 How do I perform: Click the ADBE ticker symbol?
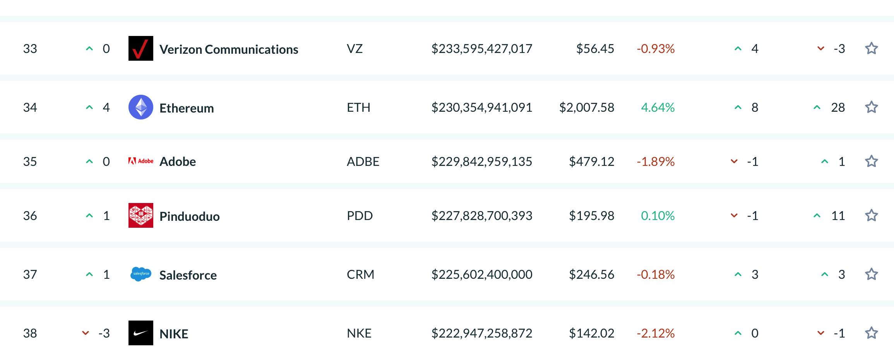(363, 161)
